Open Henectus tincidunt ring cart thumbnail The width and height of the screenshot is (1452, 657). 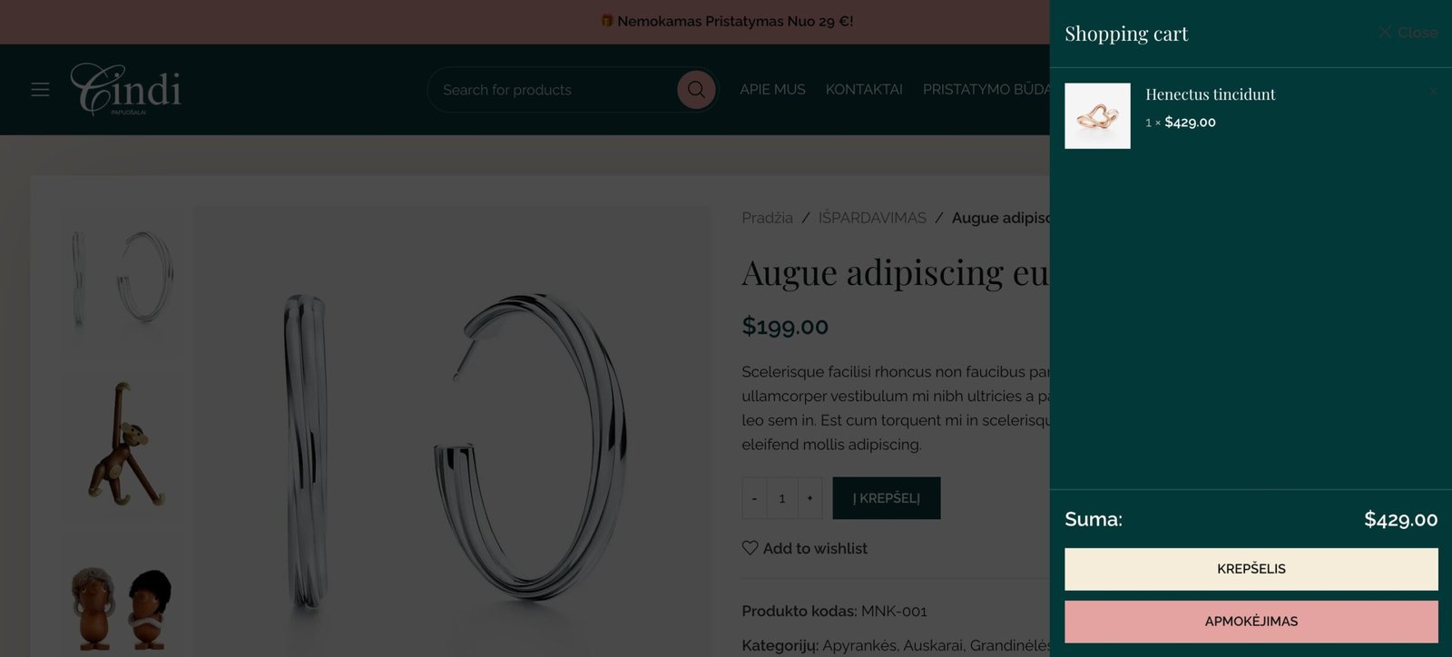[1097, 116]
